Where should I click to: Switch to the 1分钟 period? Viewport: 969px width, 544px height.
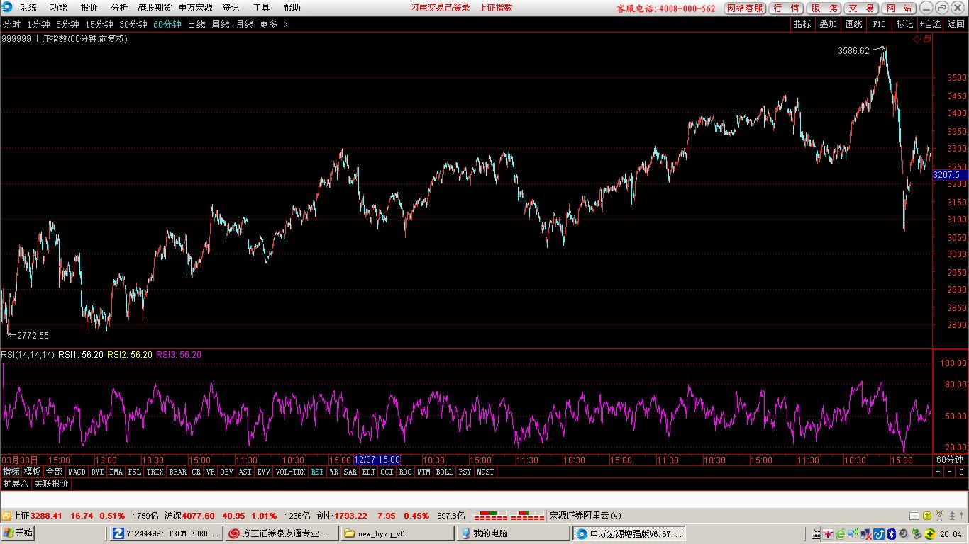click(38, 24)
